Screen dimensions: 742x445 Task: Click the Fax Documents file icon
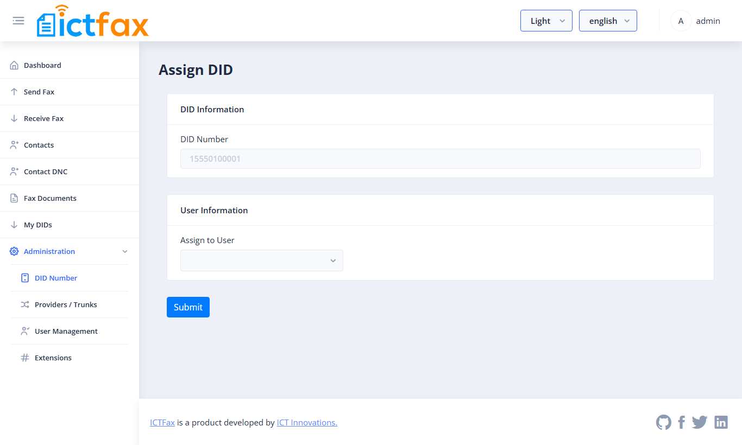click(x=14, y=198)
